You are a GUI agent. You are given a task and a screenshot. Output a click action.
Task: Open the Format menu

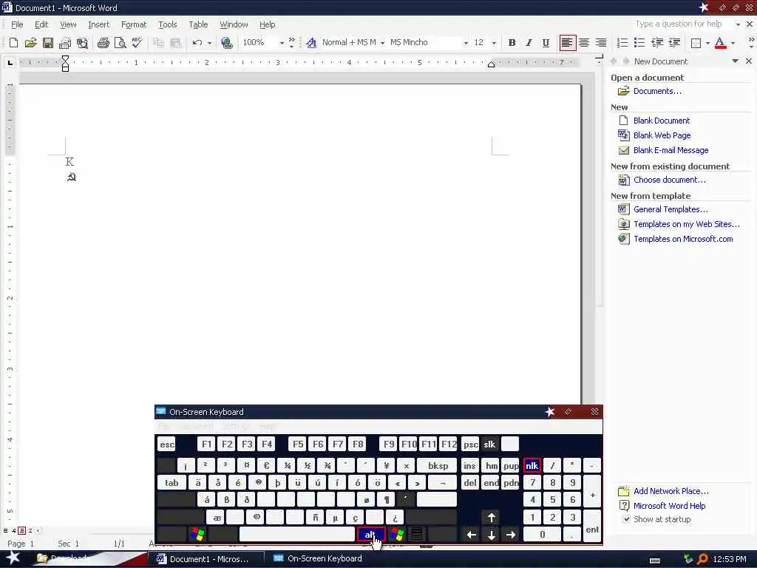tap(133, 24)
